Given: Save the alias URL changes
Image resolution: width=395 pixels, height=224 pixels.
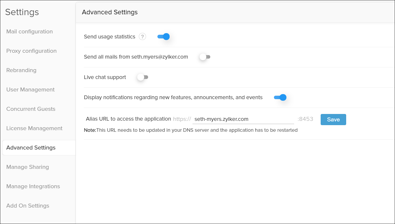Looking at the screenshot, I should [333, 119].
